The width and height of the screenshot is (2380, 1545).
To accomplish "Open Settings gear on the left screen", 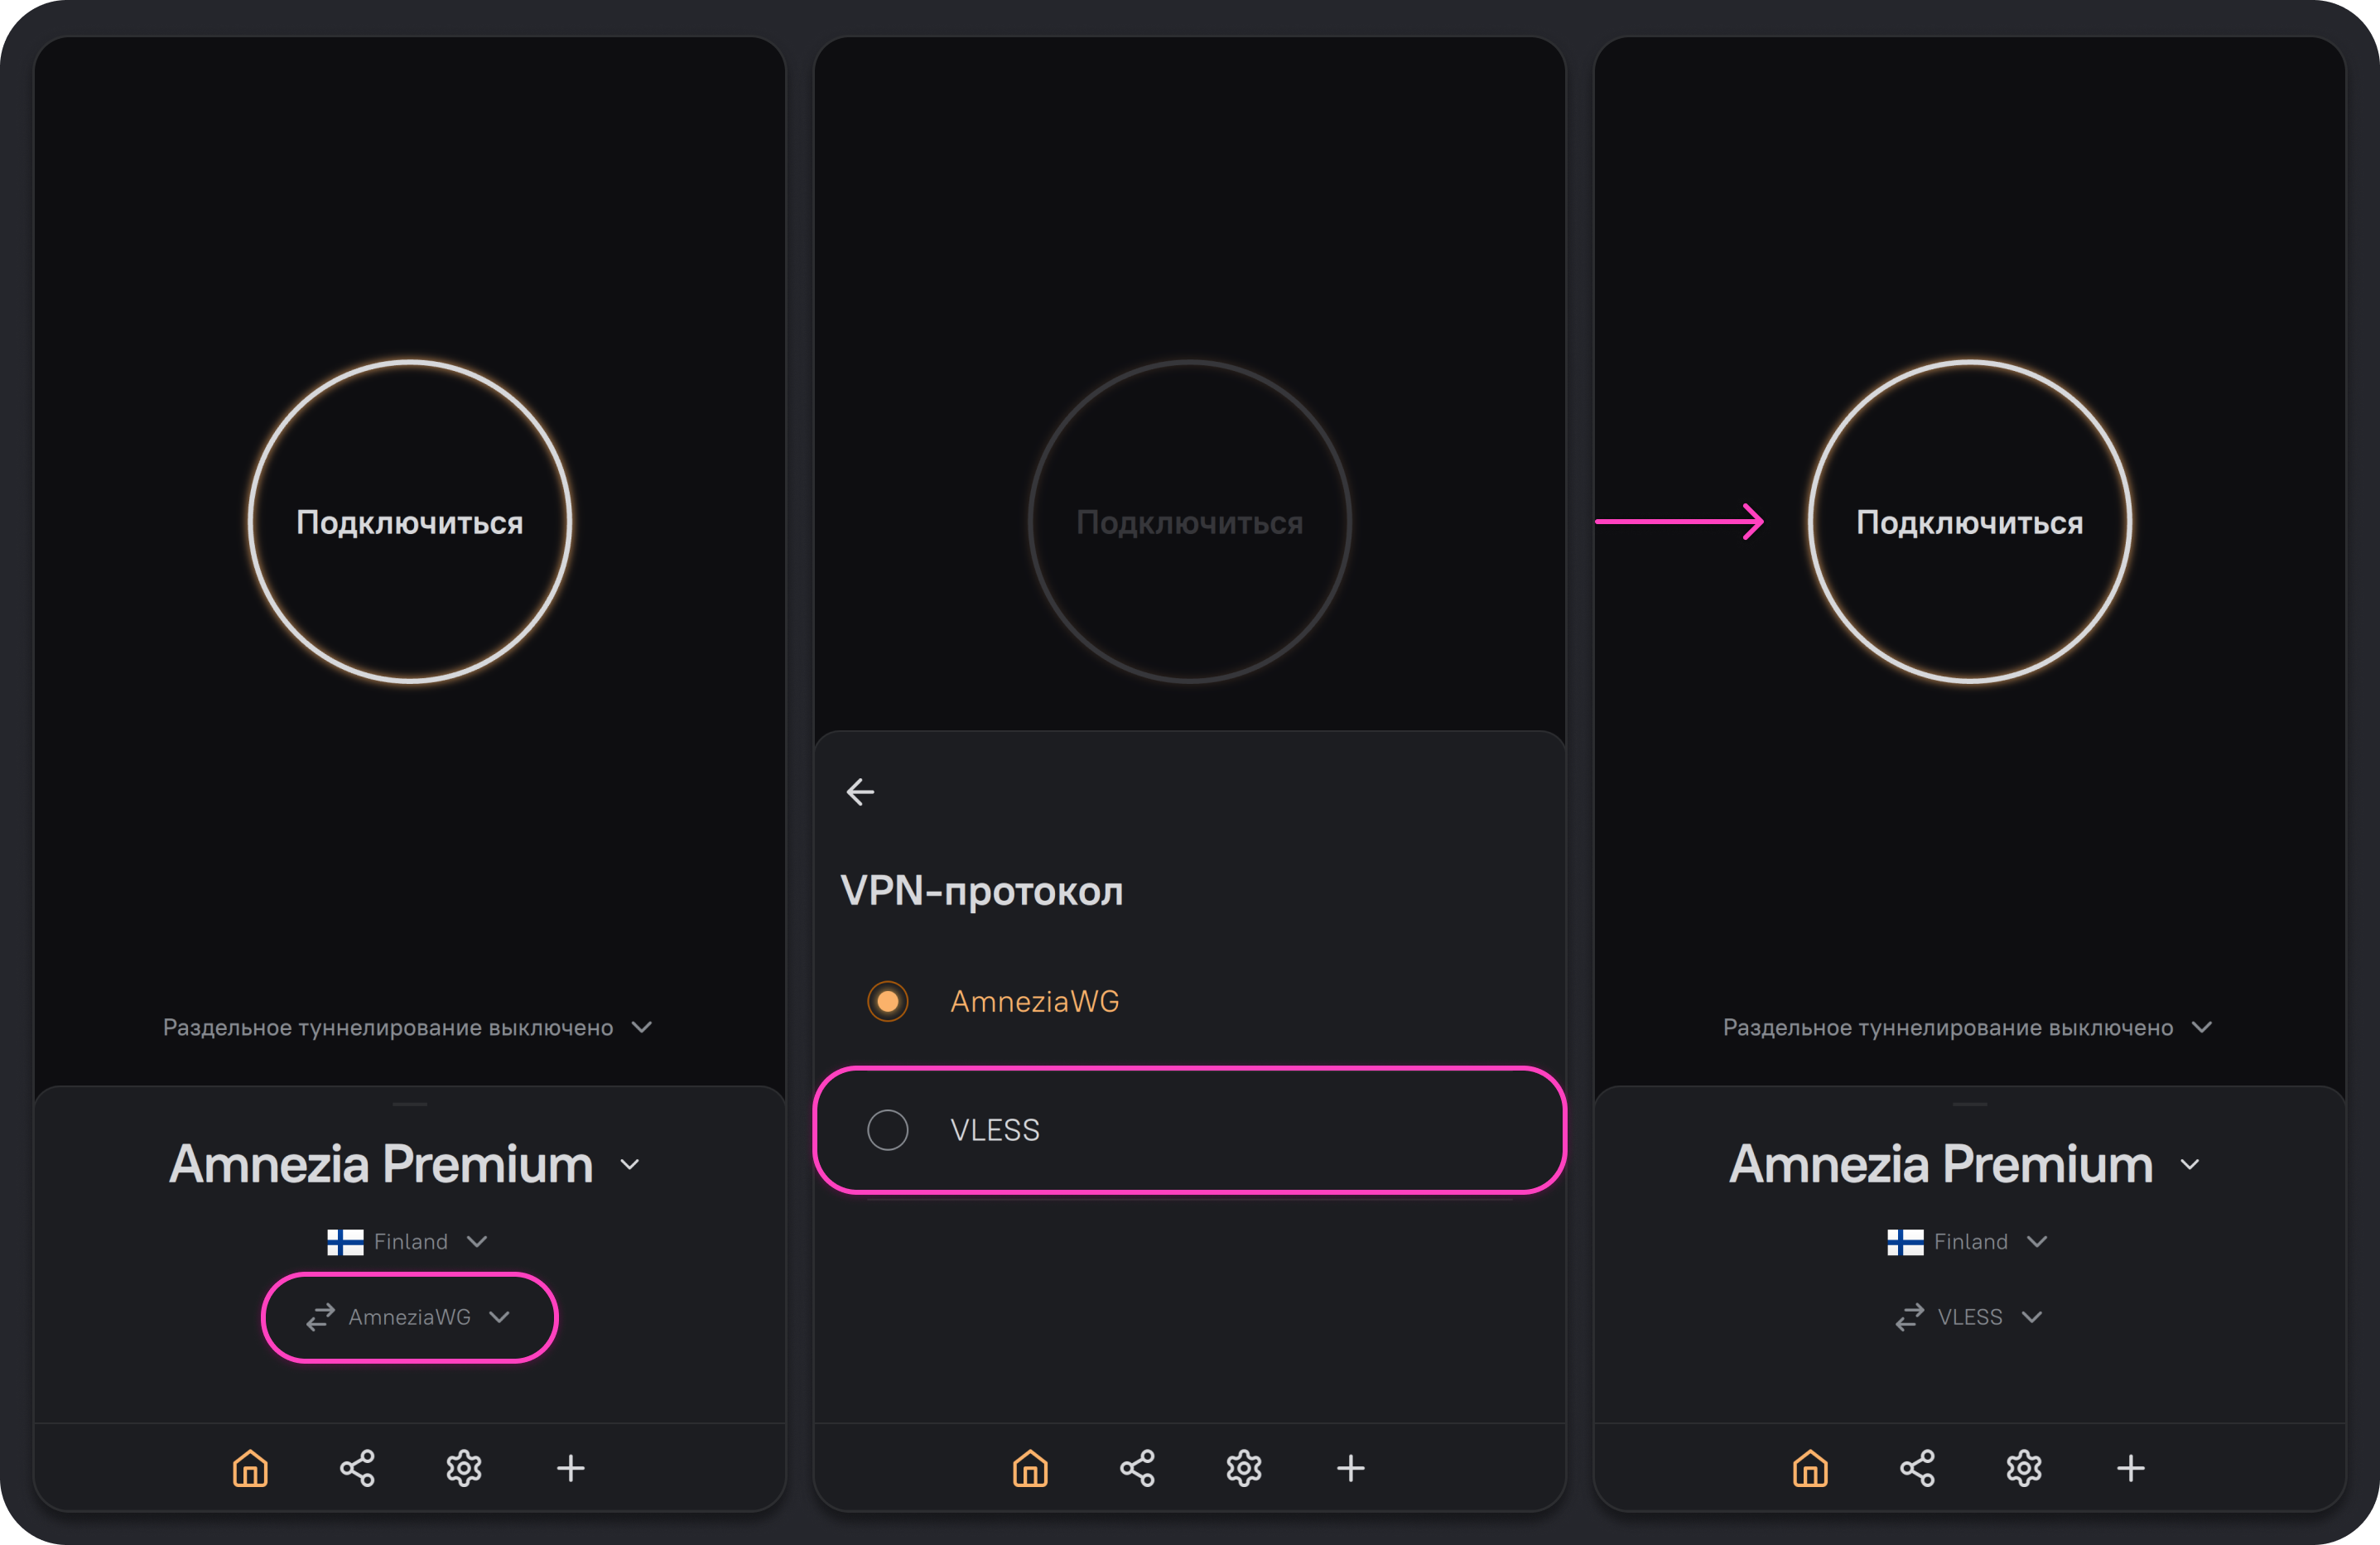I will (464, 1468).
